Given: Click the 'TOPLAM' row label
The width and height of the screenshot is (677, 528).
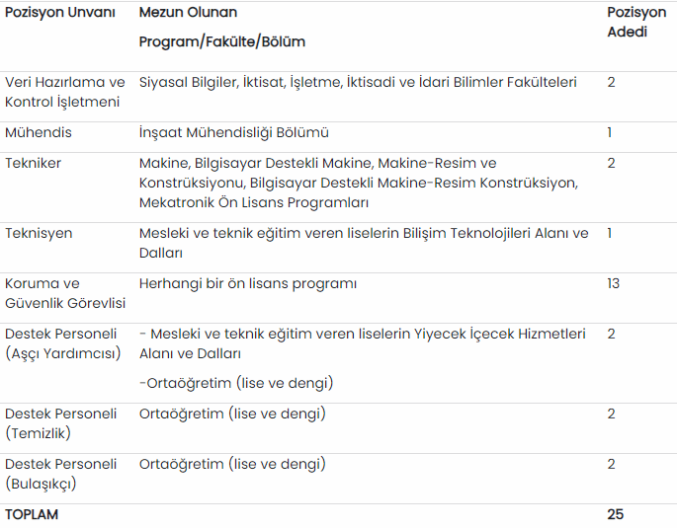Looking at the screenshot, I should pyautogui.click(x=31, y=514).
